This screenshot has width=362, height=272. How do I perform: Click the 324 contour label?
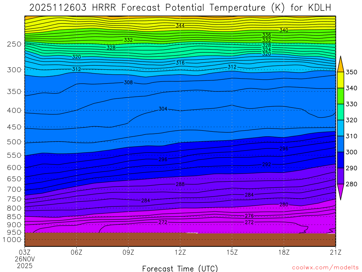(x=267, y=50)
